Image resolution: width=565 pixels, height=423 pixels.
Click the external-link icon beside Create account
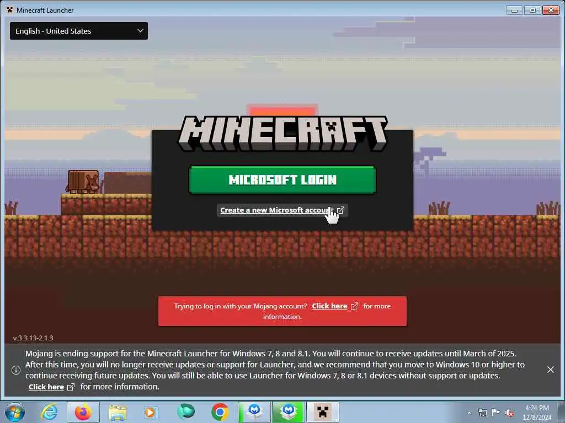(340, 210)
